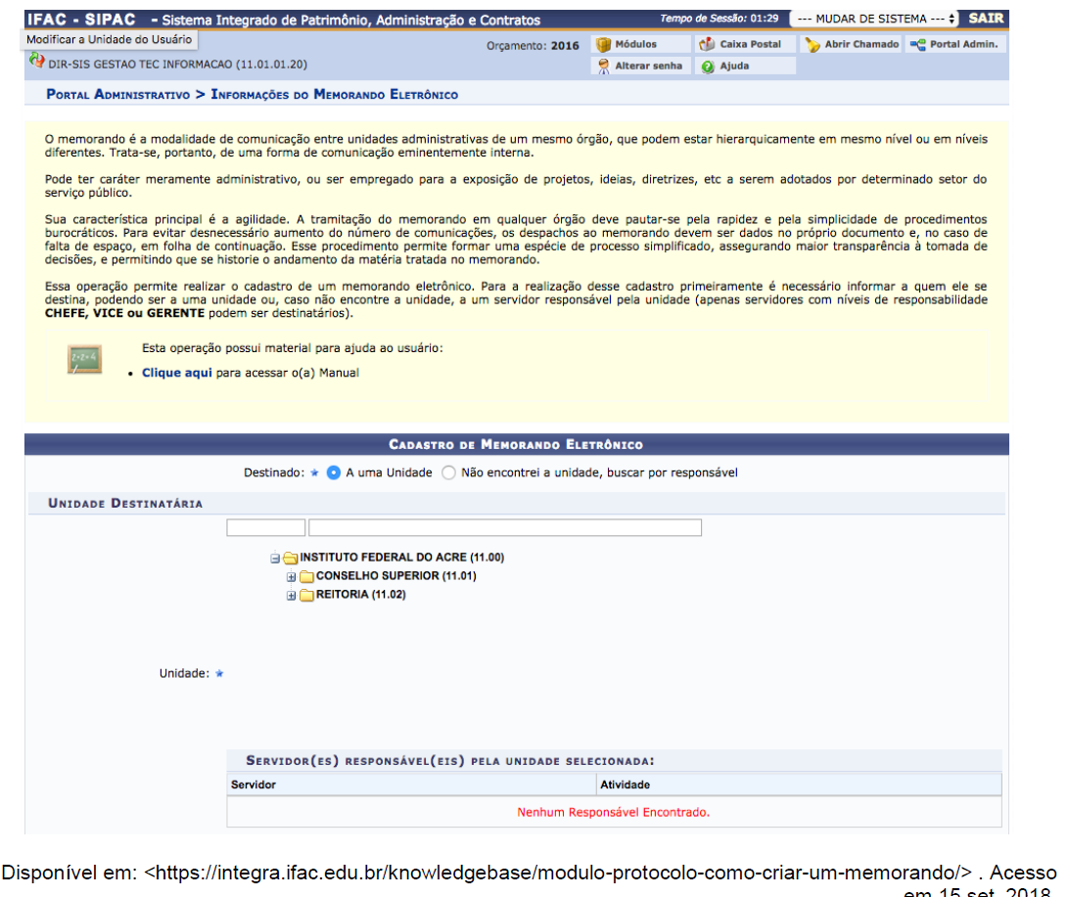Click the 'Clique aqui' manual link
Image resolution: width=1068 pixels, height=897 pixels.
tap(176, 373)
